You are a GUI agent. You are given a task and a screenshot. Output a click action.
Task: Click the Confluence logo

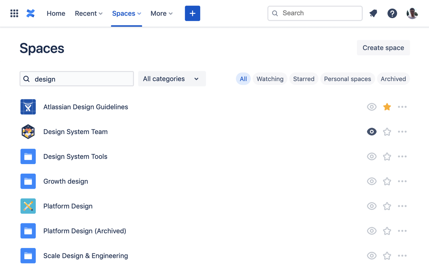(30, 13)
